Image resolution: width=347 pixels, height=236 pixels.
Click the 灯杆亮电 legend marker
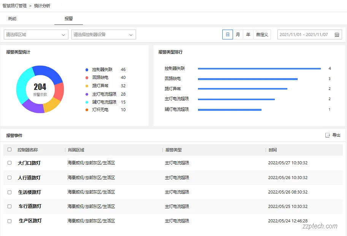87,110
